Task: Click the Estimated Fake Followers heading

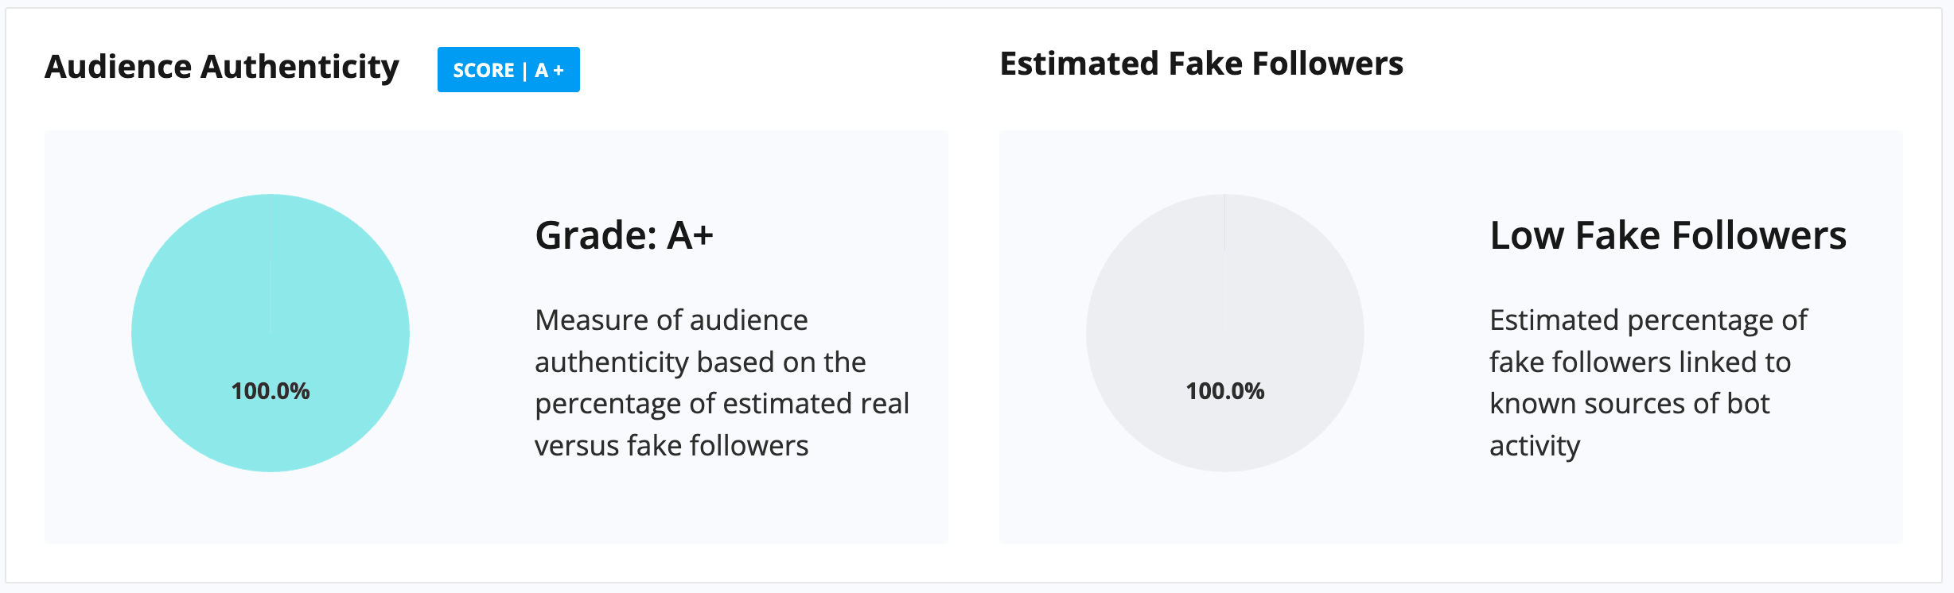Action: pos(1201,64)
